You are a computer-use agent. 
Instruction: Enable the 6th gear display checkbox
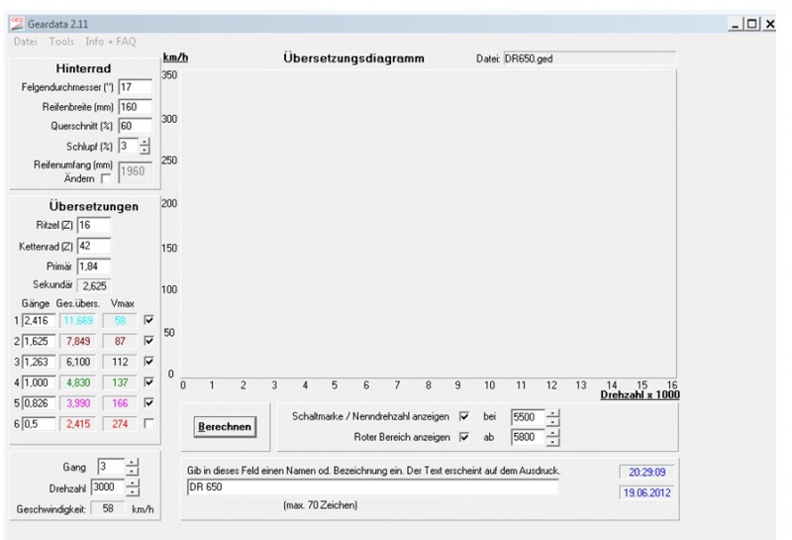(x=148, y=424)
